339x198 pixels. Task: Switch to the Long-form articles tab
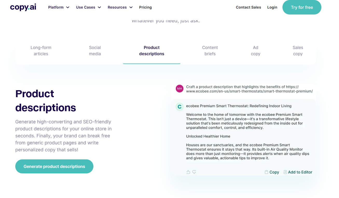tap(41, 51)
